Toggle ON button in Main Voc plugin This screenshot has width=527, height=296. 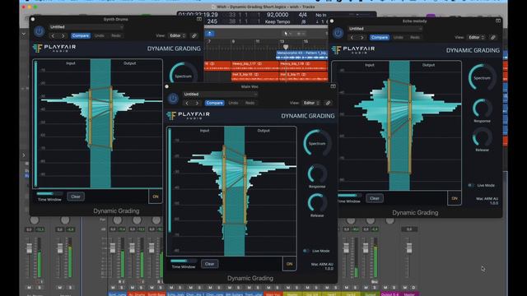coord(289,264)
